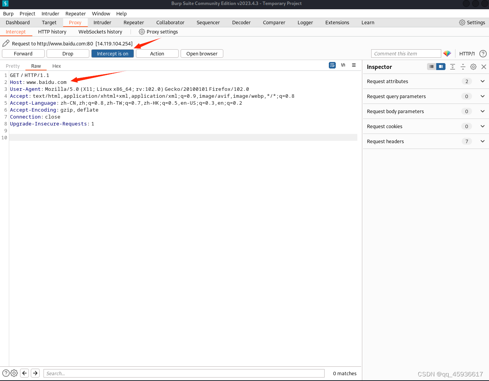Click the Burp Suite lightning logo icon

[x=5, y=3]
